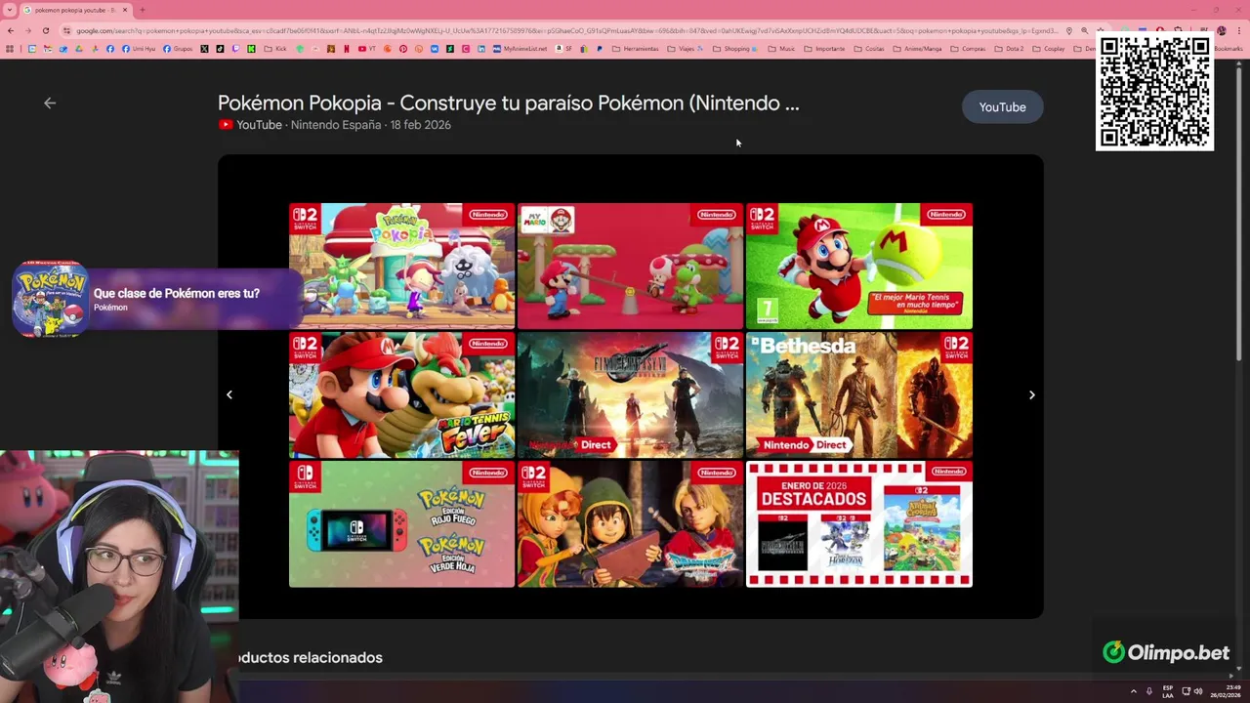Go back using the arrow beside the video title
This screenshot has width=1250, height=703.
(x=50, y=103)
